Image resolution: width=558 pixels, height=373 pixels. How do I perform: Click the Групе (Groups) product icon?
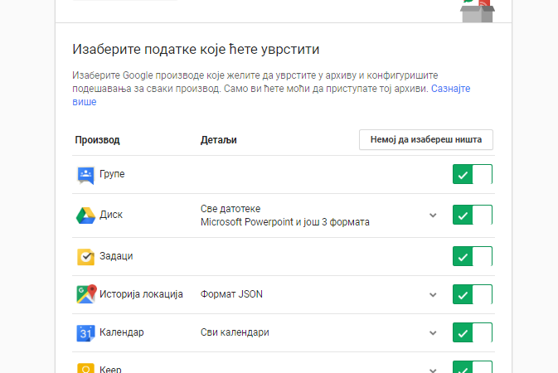coord(85,175)
